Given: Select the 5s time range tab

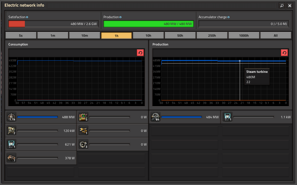Looking at the screenshot, I should click(21, 35).
